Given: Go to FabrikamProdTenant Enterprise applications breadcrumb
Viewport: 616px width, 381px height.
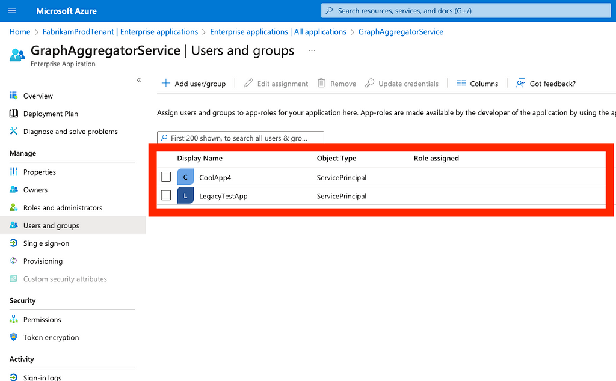Looking at the screenshot, I should click(x=120, y=32).
